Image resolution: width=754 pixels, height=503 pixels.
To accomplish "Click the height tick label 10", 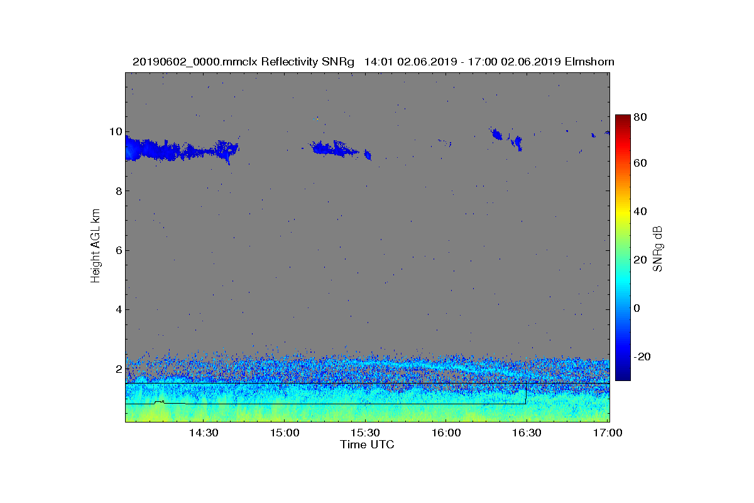I will [114, 132].
